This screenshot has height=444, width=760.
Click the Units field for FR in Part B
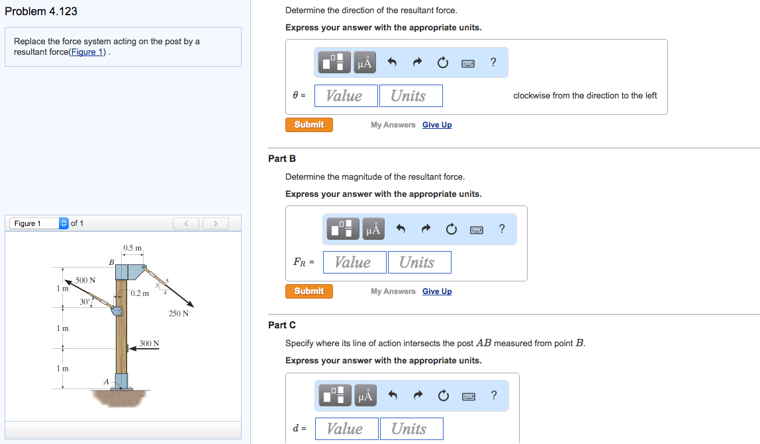tap(419, 262)
